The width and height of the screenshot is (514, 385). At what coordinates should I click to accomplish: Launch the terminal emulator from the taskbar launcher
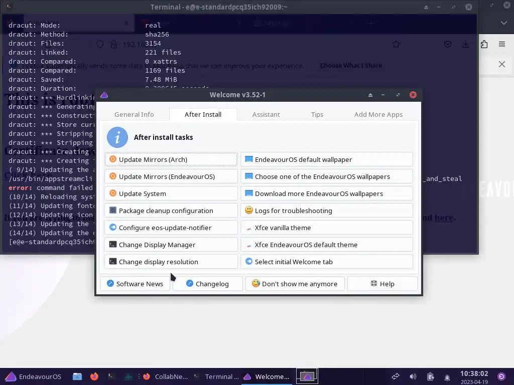tap(111, 376)
